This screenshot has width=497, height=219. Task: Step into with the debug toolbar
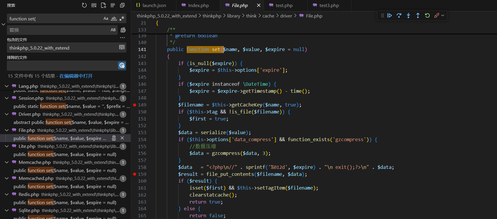click(408, 15)
